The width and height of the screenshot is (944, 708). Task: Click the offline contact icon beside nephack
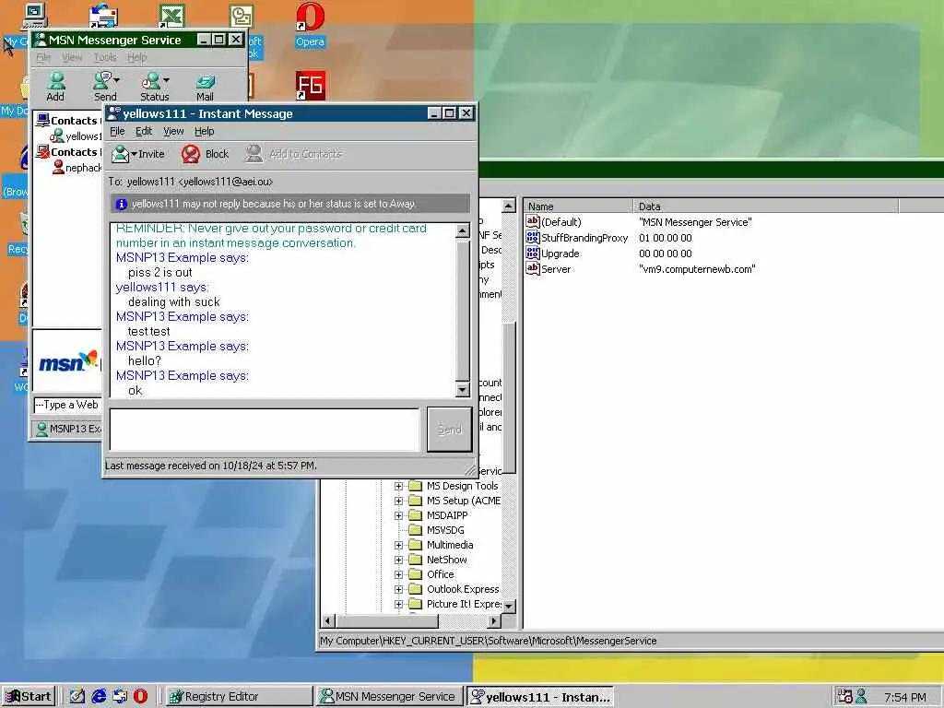click(x=58, y=168)
